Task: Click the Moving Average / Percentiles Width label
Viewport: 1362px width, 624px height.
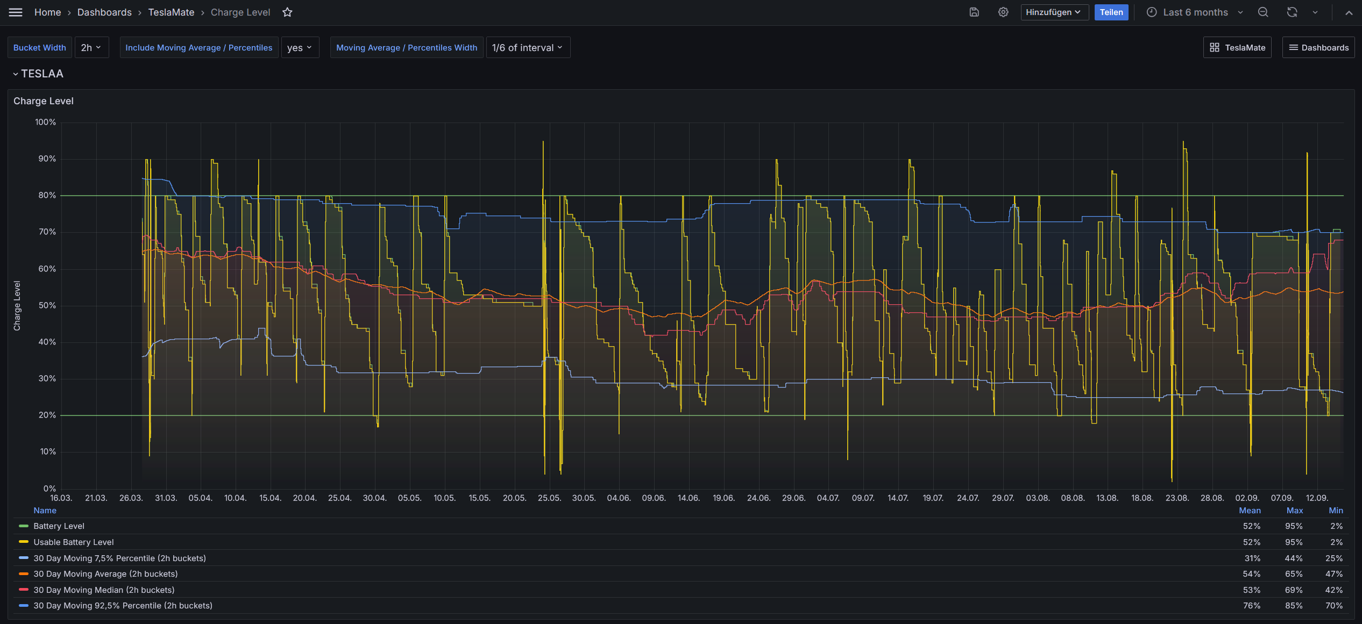Action: click(x=407, y=47)
